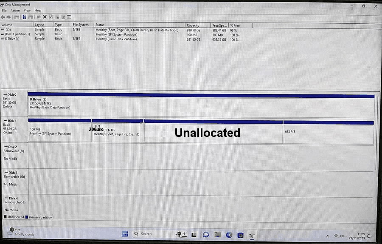
Task: Click the Forward arrow in the toolbar
Action: (9, 17)
